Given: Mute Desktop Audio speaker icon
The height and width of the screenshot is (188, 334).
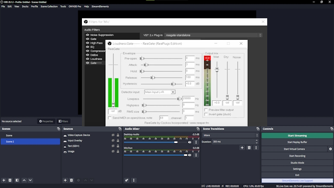Looking at the screenshot, I should pyautogui.click(x=189, y=142).
